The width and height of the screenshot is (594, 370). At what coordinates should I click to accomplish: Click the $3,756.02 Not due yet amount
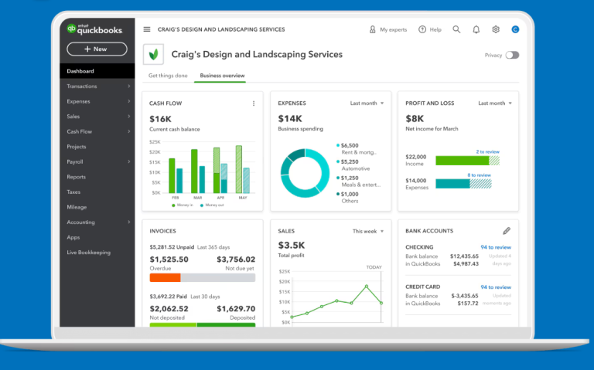(x=236, y=260)
